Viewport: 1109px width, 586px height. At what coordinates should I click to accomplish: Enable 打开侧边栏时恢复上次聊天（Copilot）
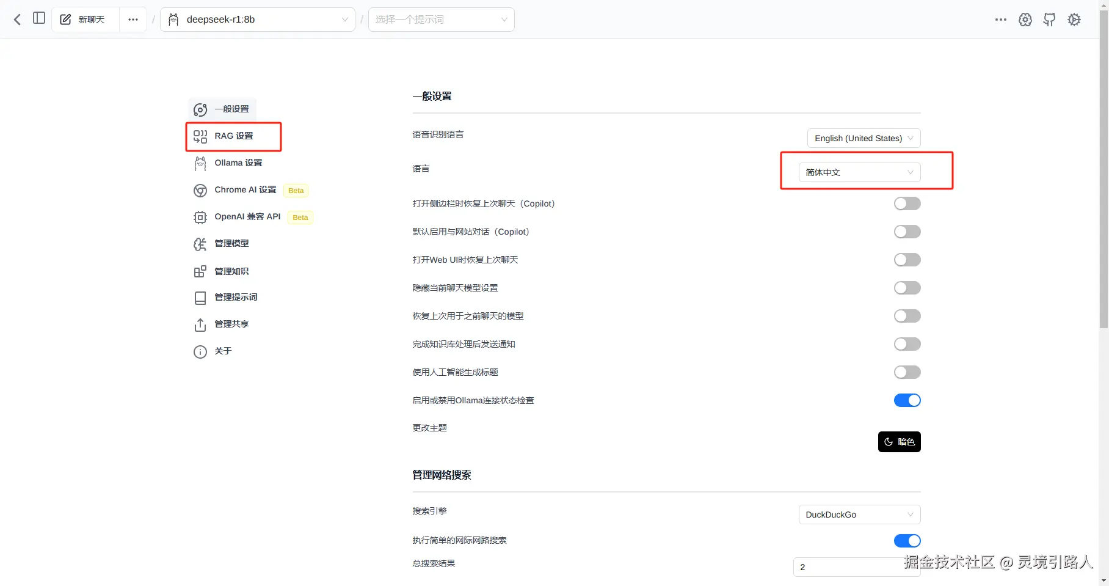click(x=907, y=203)
